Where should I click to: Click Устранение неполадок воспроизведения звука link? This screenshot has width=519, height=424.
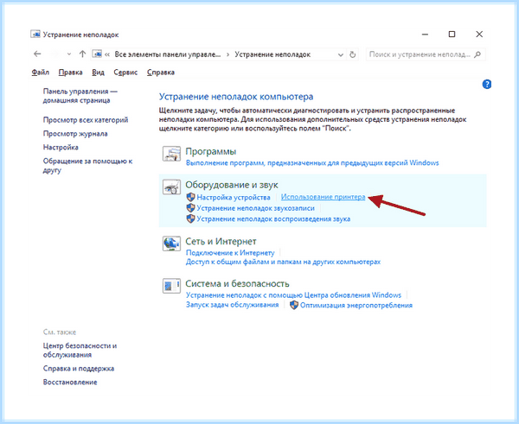[273, 218]
